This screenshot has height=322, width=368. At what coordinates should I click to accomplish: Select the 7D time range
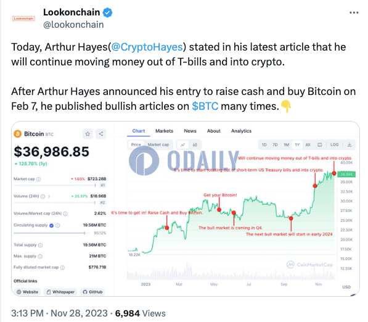tap(275, 145)
